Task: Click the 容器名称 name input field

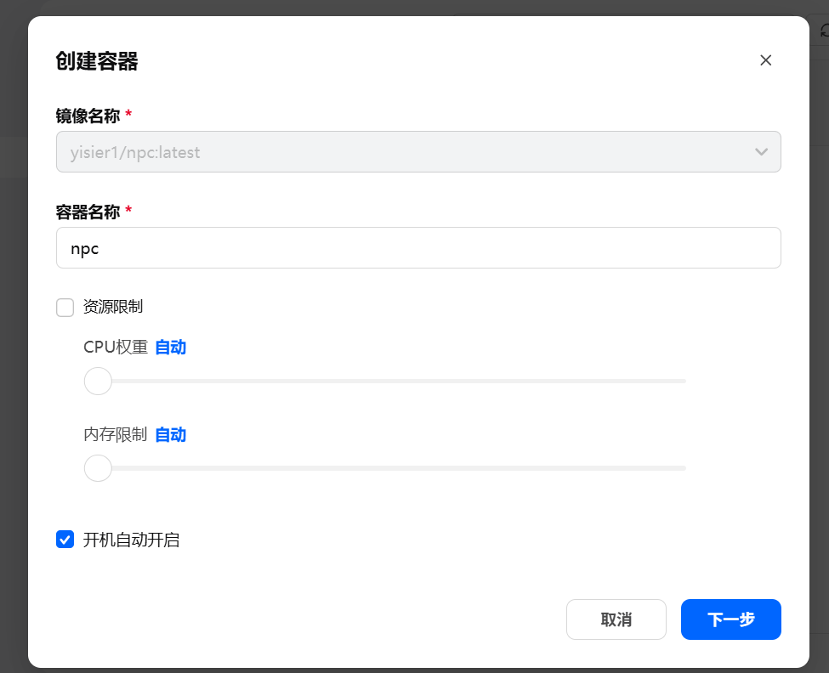Action: (418, 247)
